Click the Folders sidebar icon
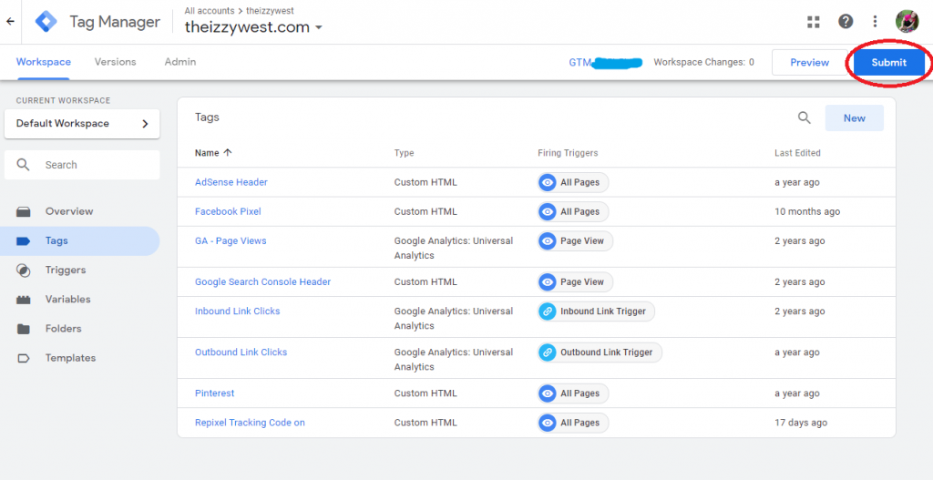 [23, 329]
